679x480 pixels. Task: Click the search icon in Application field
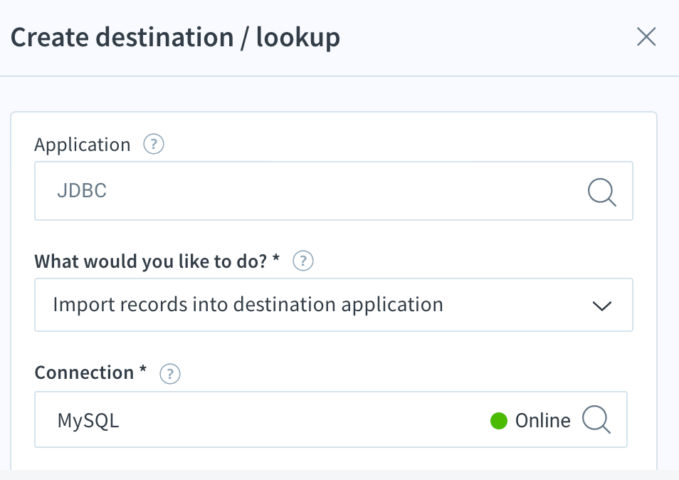601,192
